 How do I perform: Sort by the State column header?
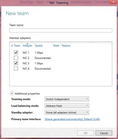56,46
